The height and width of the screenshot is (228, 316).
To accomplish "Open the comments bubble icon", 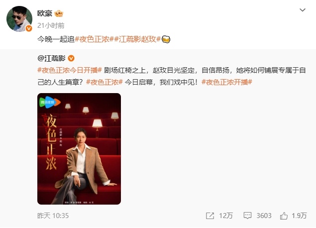I will coord(247,216).
